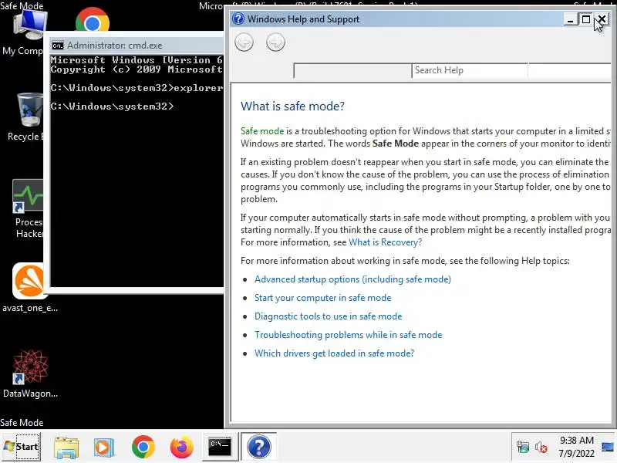Open Google Chrome from the taskbar

[143, 447]
